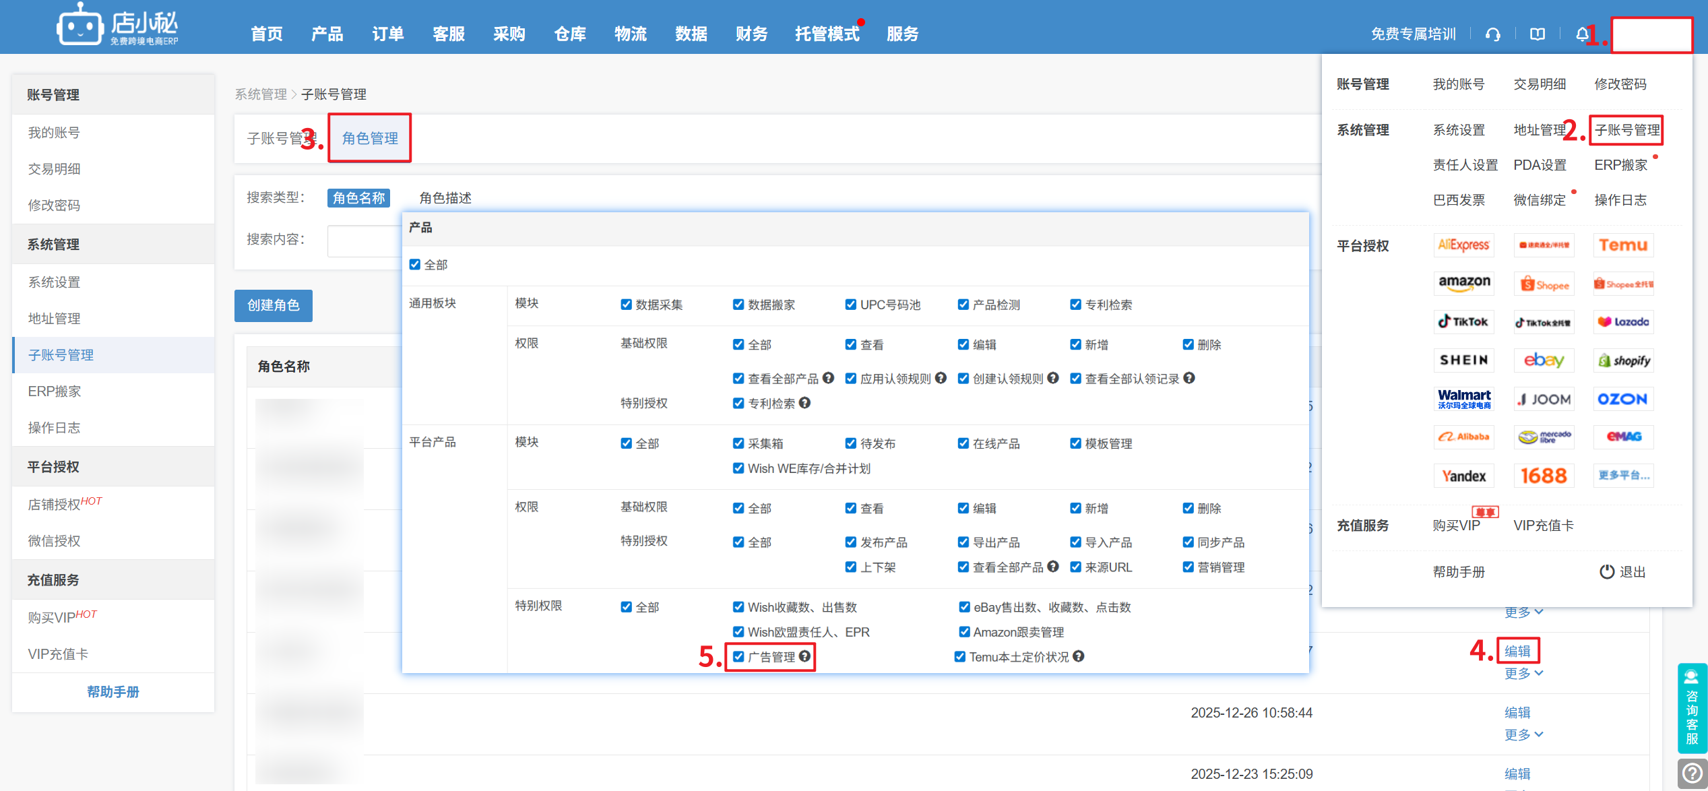Click the Amazon platform authorization logo
1708x791 pixels.
tap(1463, 282)
